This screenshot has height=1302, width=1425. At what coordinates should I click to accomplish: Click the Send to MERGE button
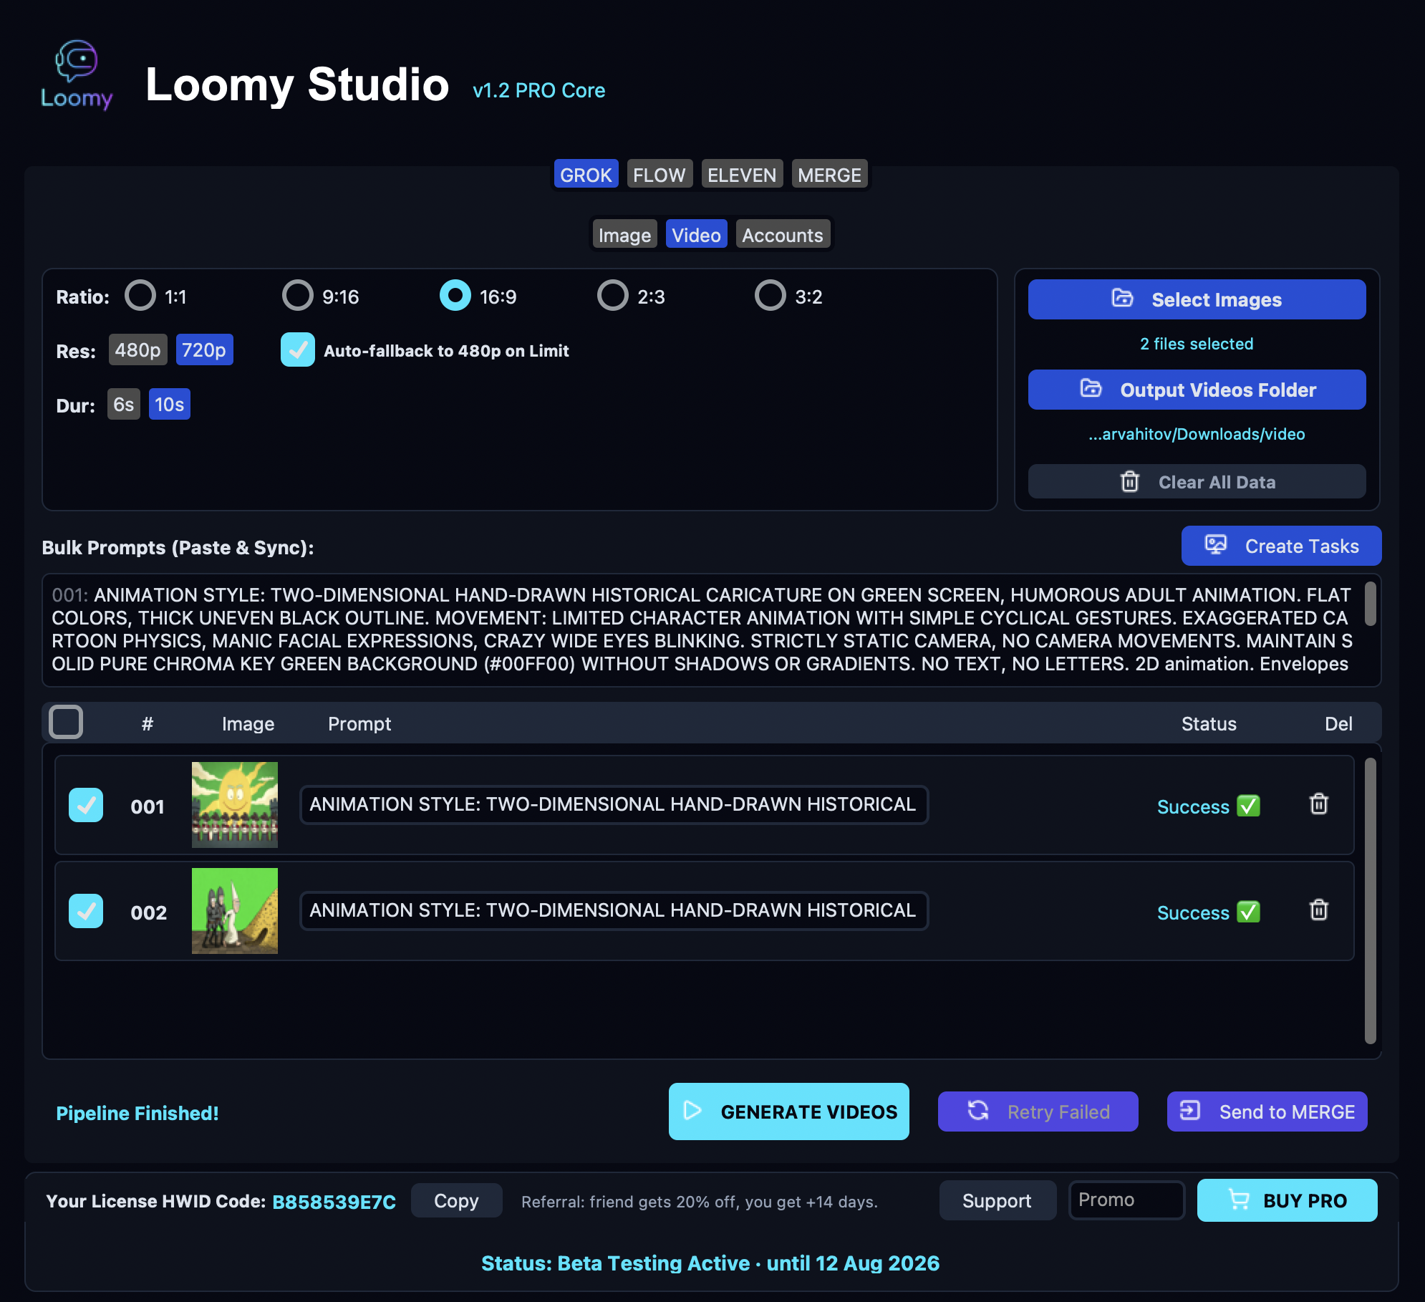click(1267, 1111)
